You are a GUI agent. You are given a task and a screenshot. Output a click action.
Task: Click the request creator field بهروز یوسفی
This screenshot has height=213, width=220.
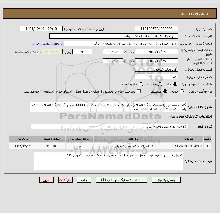pyautogui.click(x=121, y=43)
